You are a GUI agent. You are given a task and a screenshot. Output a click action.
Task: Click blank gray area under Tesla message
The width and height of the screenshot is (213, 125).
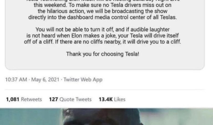[105, 63]
